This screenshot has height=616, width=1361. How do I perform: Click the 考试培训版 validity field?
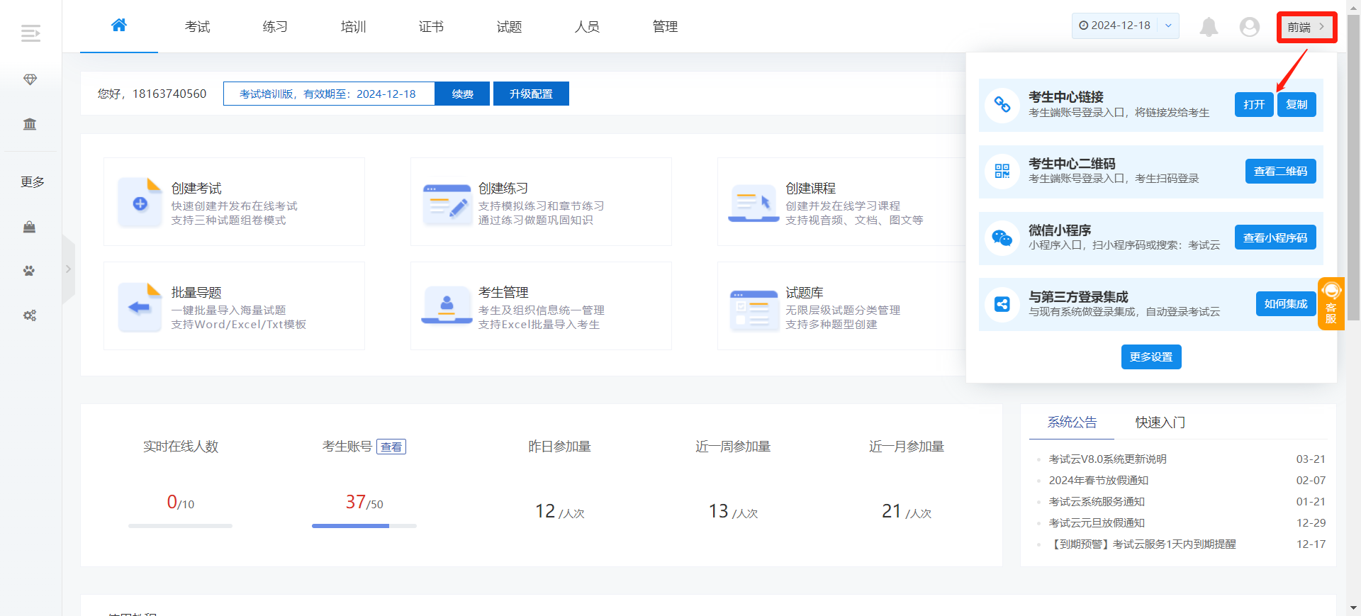pos(329,94)
